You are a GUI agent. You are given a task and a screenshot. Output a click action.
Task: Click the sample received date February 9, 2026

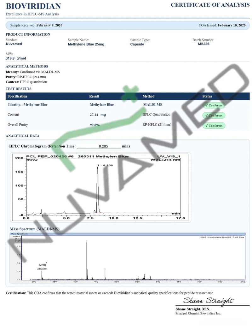tap(49, 25)
